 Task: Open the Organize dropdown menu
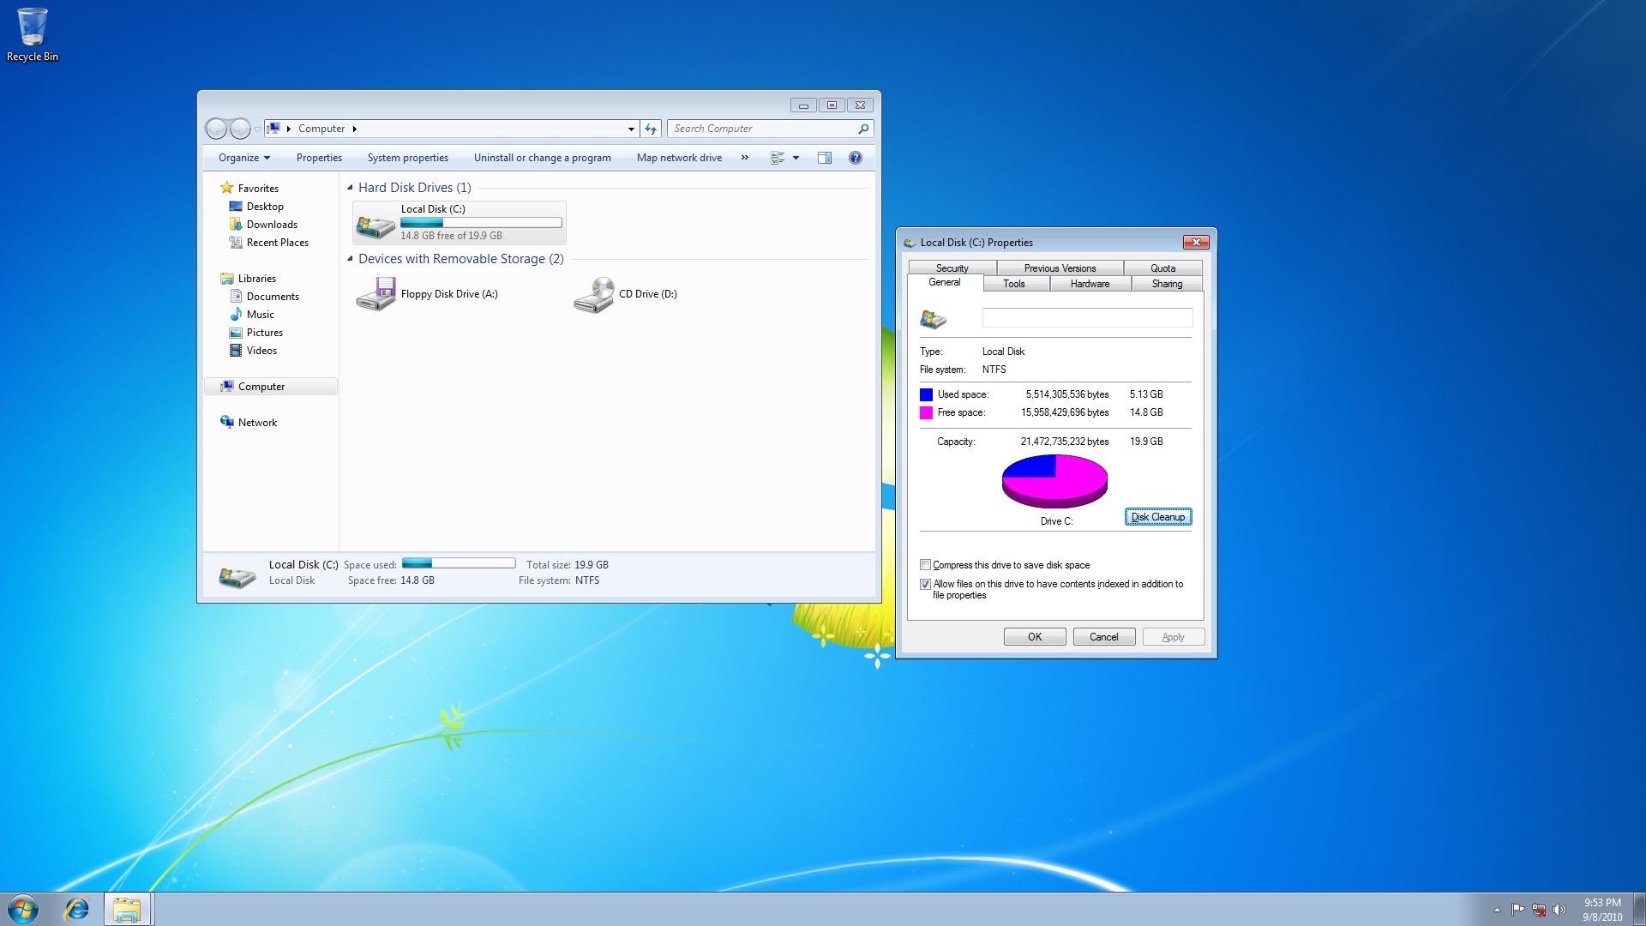pos(243,158)
